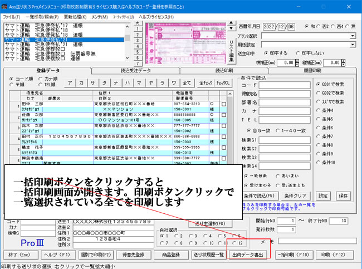Screen dimensions: 362x269
Task: Check the box for 田中 三郎 row
Action: click(223, 104)
